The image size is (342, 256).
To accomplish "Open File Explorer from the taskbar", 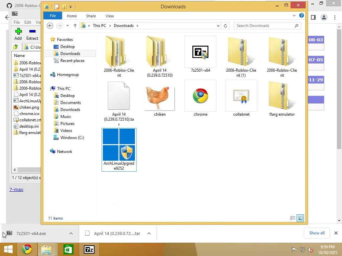I will (46, 249).
